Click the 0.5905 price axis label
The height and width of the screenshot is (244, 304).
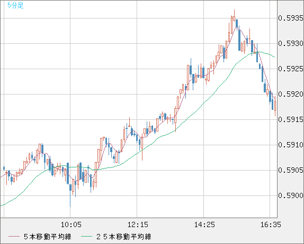pos(291,171)
